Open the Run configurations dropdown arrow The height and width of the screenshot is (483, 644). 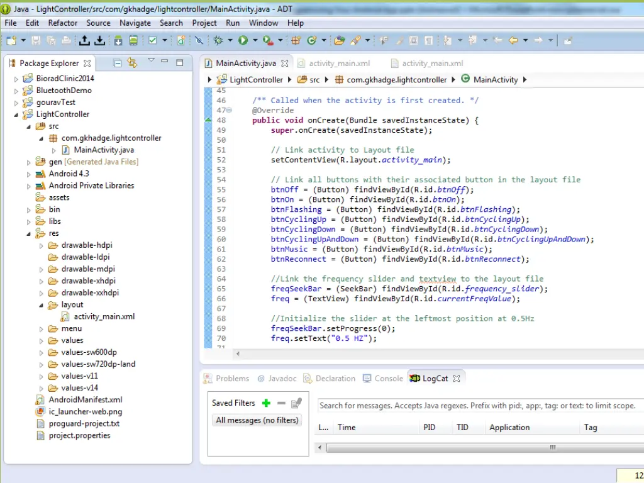pos(255,40)
